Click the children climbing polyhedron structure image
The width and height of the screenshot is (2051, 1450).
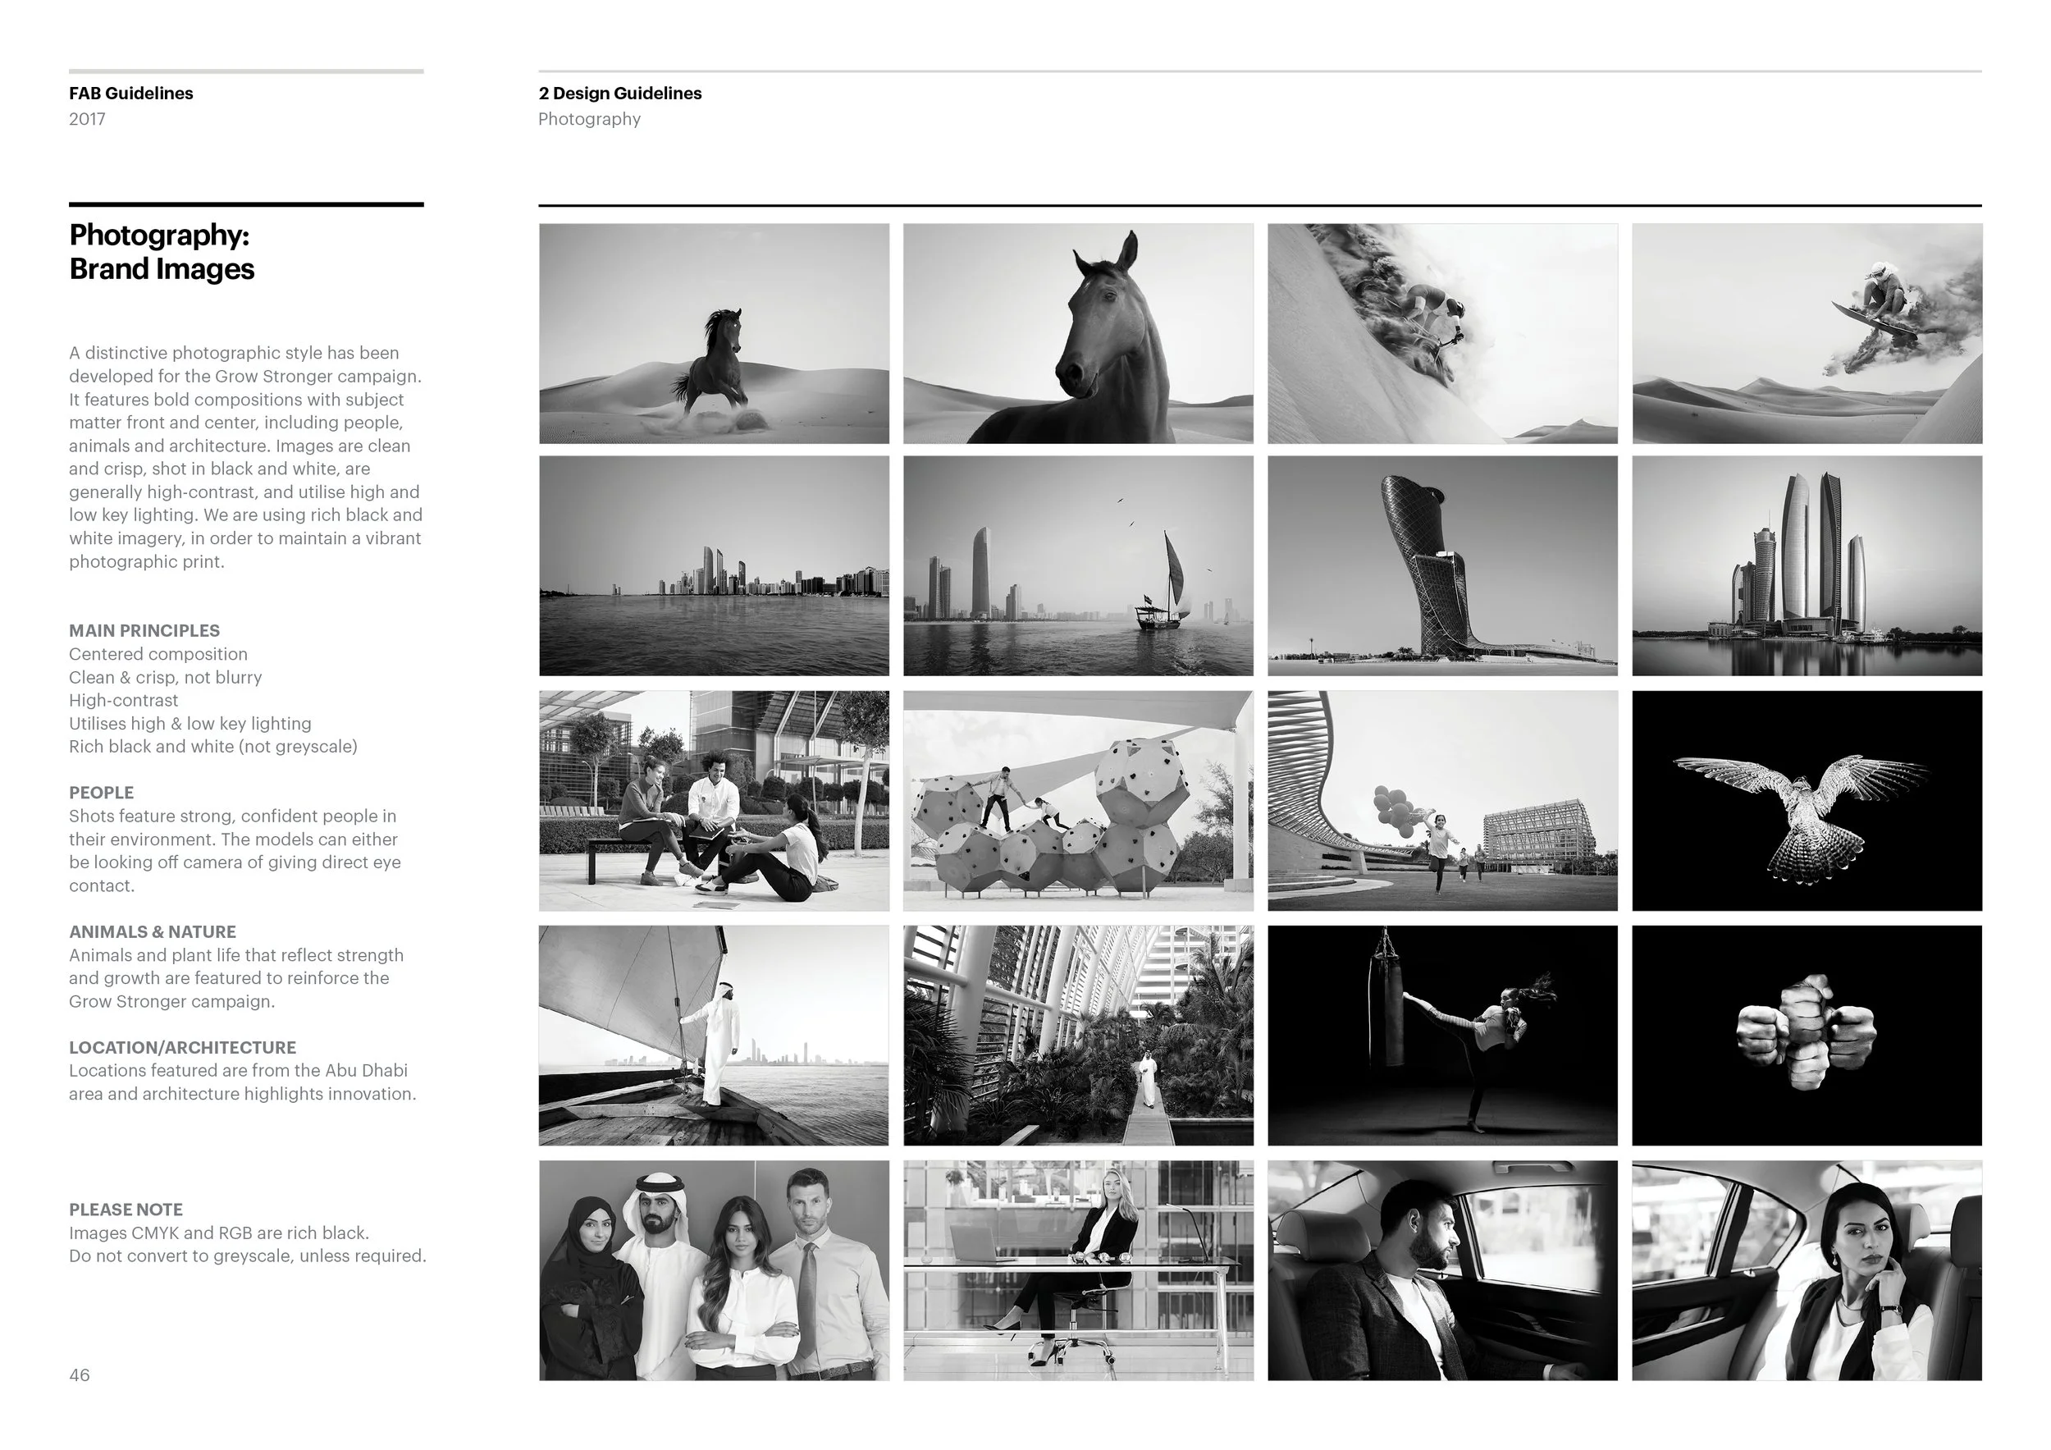coord(1078,800)
